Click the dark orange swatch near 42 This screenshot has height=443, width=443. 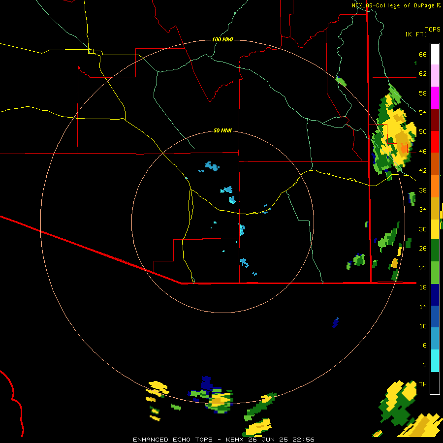coord(435,163)
